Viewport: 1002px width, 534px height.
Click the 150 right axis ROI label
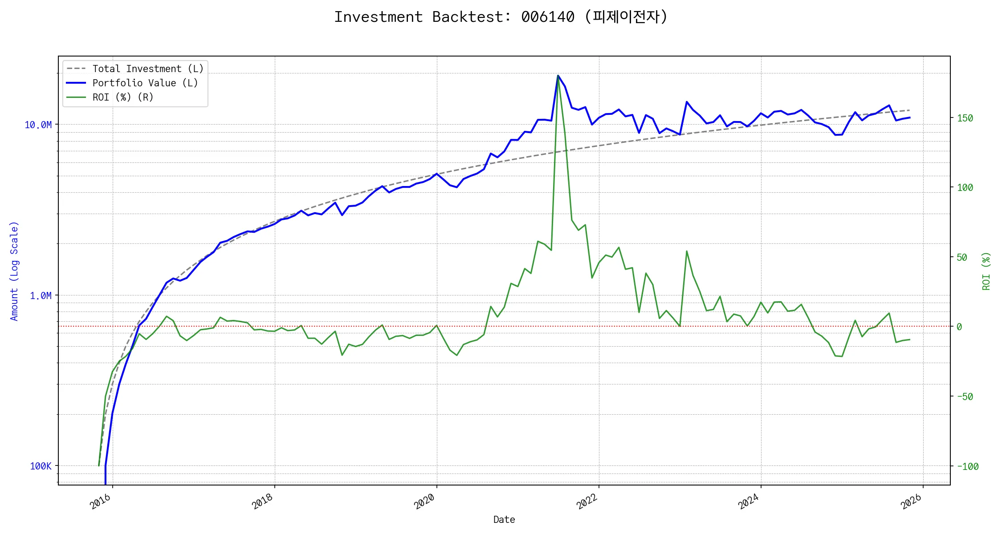[965, 118]
